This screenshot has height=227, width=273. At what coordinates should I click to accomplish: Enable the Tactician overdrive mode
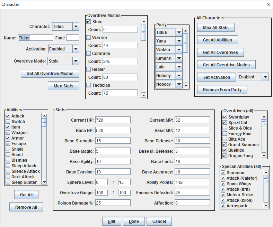89,85
